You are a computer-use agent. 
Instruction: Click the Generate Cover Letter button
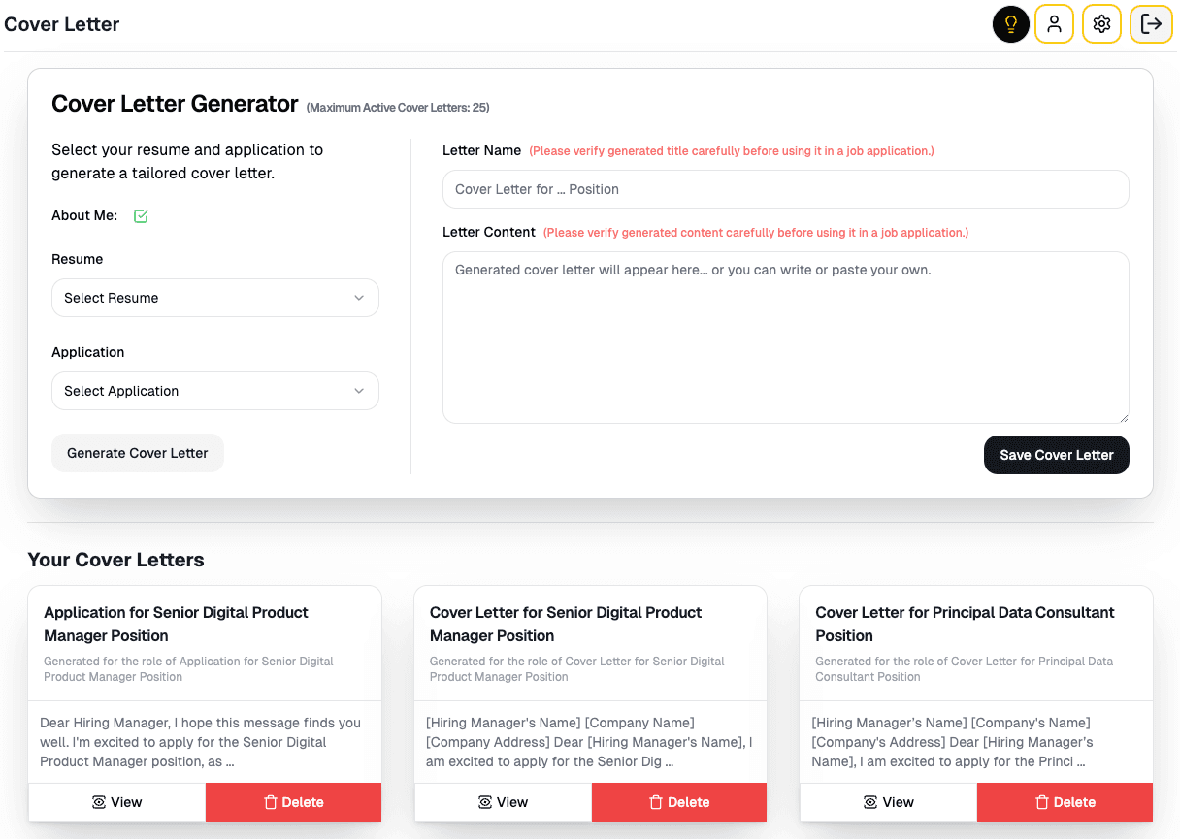[x=137, y=453]
